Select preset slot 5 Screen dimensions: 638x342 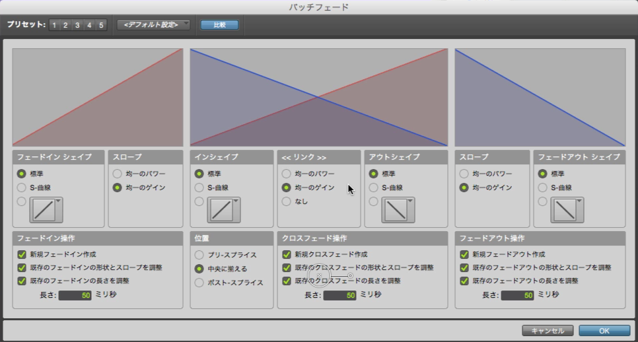pyautogui.click(x=101, y=25)
